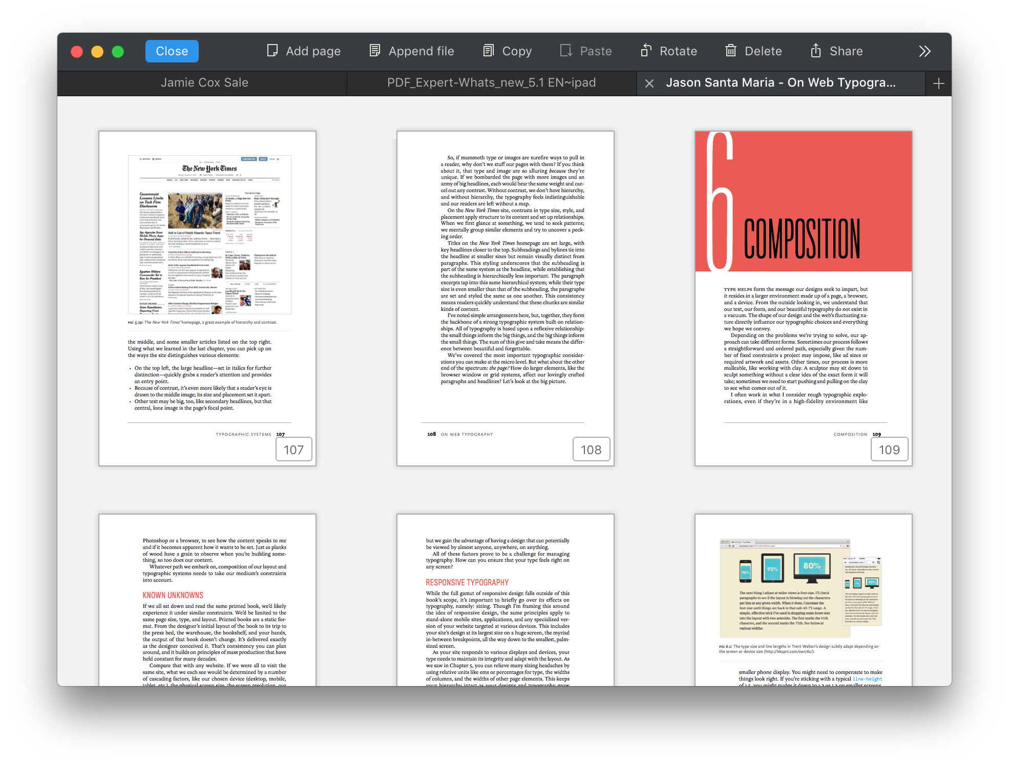Select the Responsive Typography page thumbnail
The image size is (1009, 768).
pyautogui.click(x=506, y=600)
